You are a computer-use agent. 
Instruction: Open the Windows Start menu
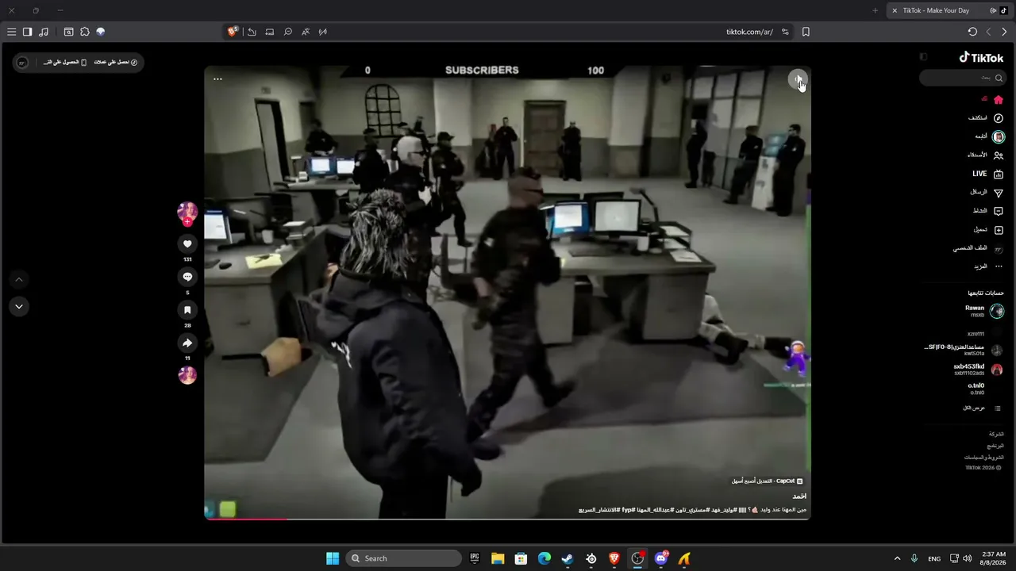click(x=333, y=558)
